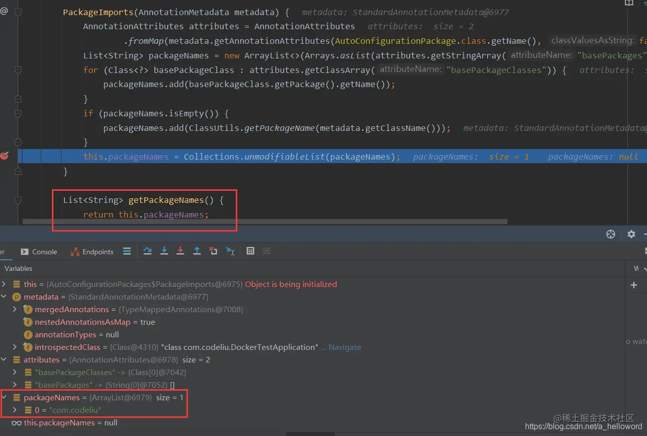Click ClassUtils.getPackageName call in code
647x436 pixels.
(x=252, y=128)
